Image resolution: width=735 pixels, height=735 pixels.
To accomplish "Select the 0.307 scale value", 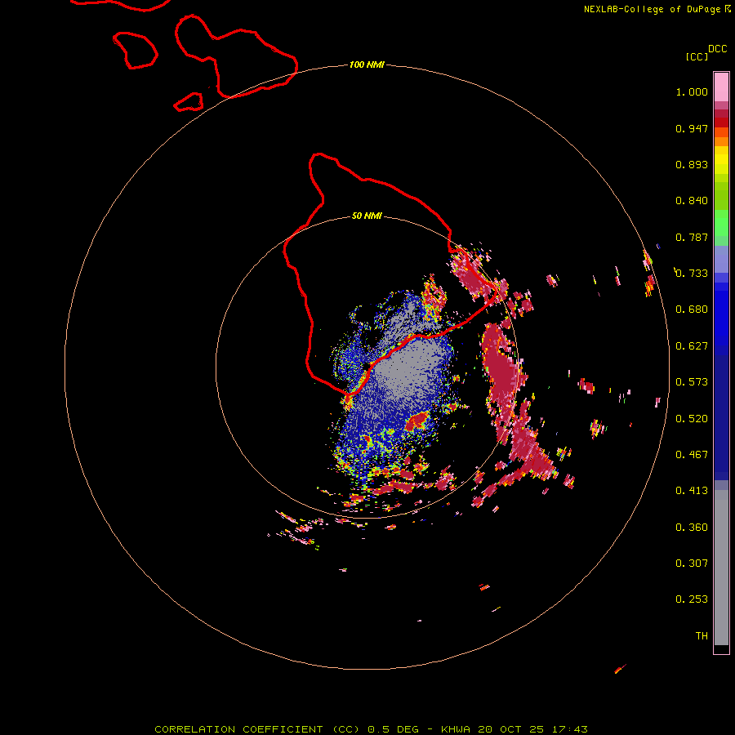I will (692, 563).
